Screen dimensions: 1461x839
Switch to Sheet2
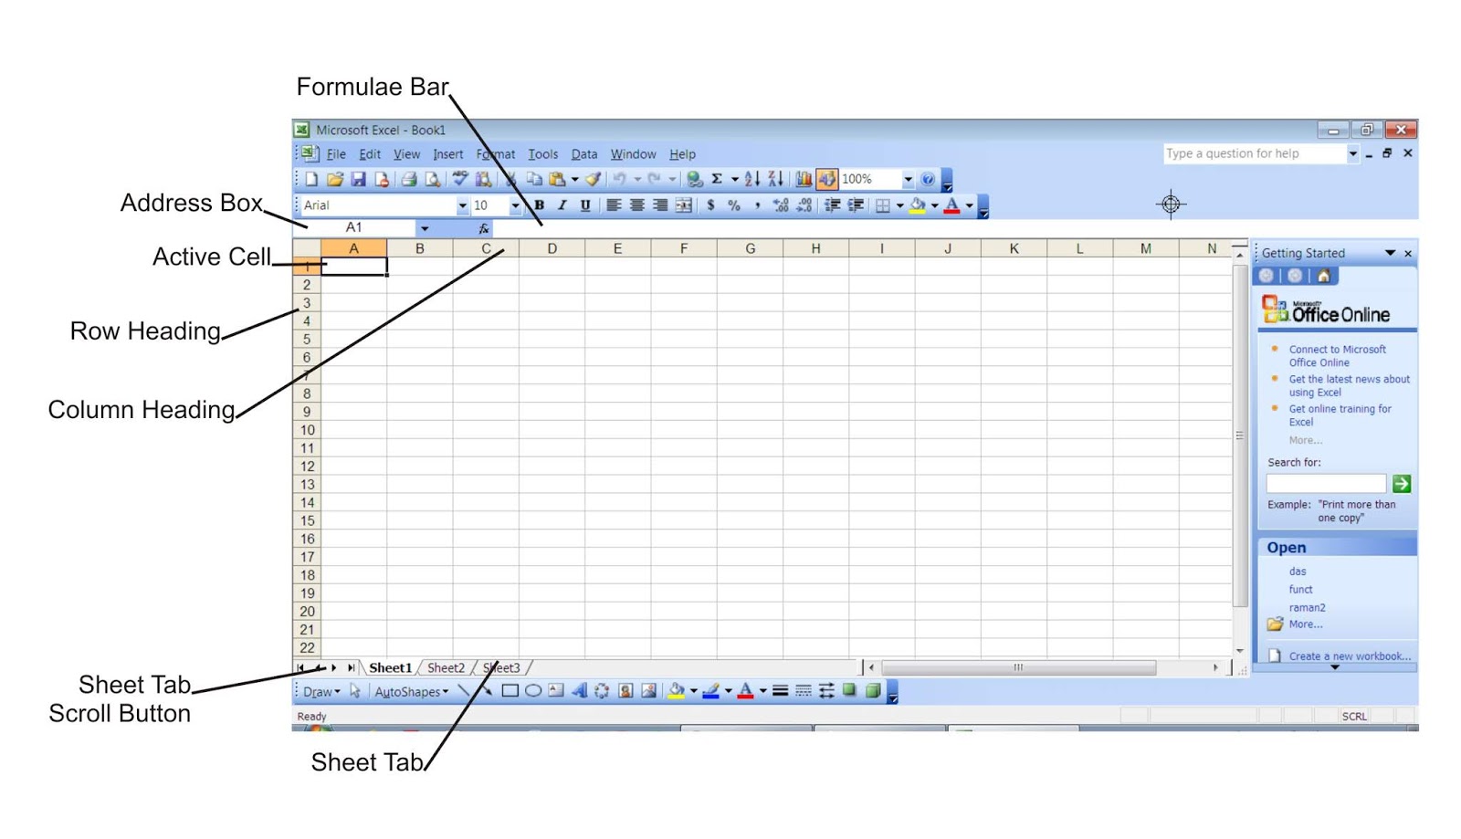(x=445, y=667)
